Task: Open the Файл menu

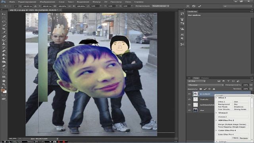Action: click(x=12, y=2)
